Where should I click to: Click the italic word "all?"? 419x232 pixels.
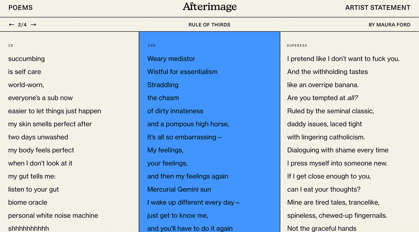[x=352, y=98]
